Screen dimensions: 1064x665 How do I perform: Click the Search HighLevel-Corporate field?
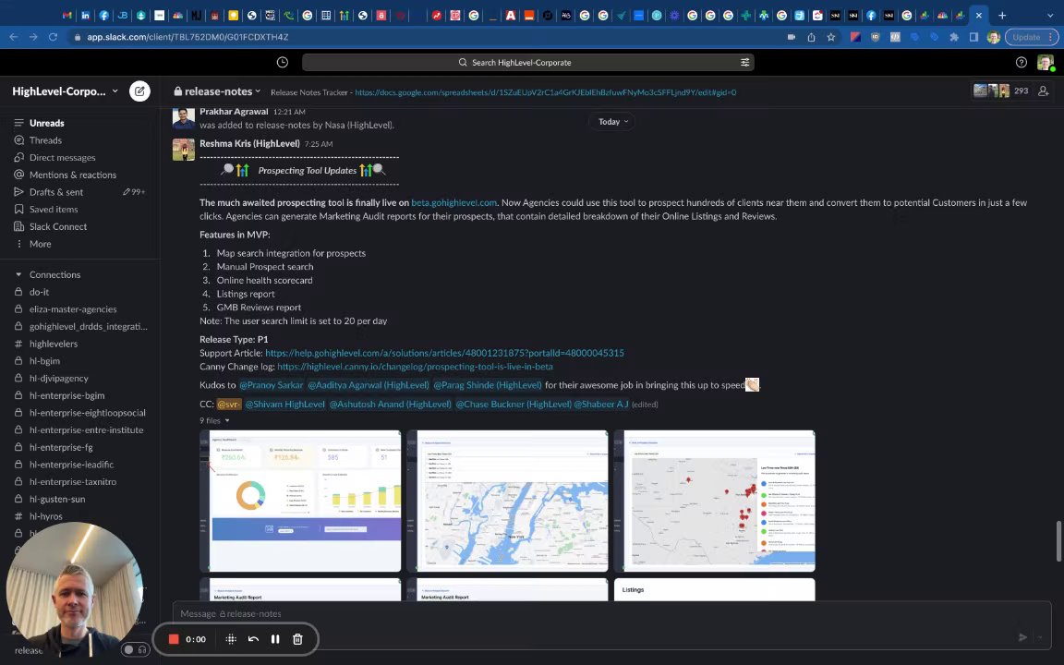pyautogui.click(x=528, y=63)
